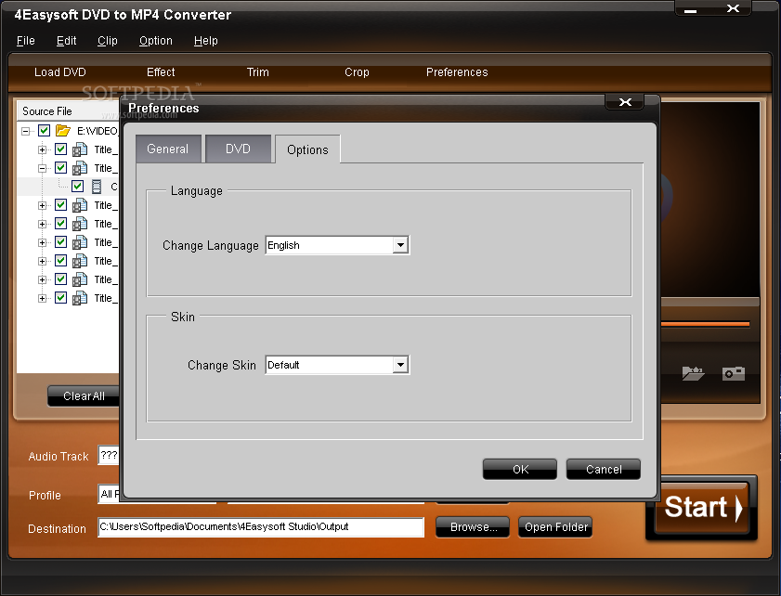The width and height of the screenshot is (781, 596).
Task: Uncheck the checkbox of the expanded Title row
Action: 60,168
